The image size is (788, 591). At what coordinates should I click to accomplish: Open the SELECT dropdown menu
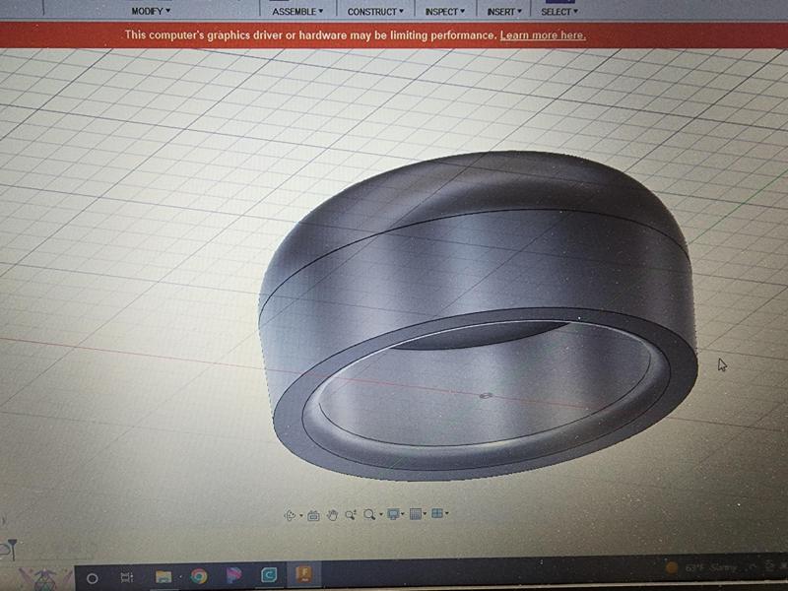tap(559, 11)
